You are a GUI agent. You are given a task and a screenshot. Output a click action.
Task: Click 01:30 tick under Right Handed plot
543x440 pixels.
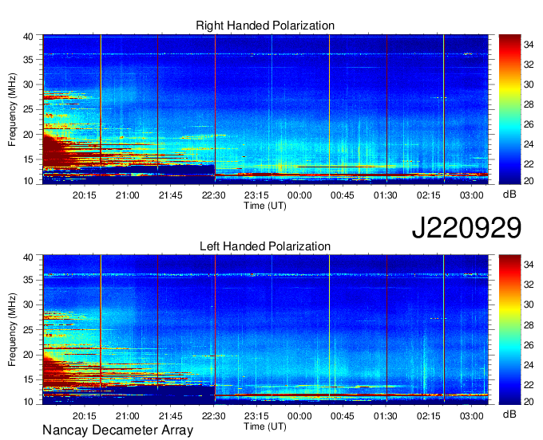click(386, 195)
